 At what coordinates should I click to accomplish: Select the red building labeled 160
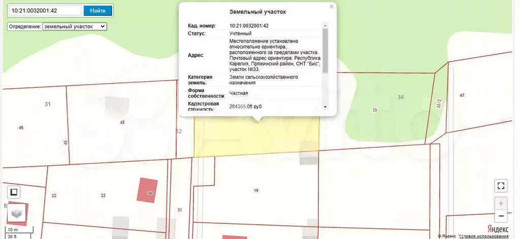pyautogui.click(x=147, y=190)
